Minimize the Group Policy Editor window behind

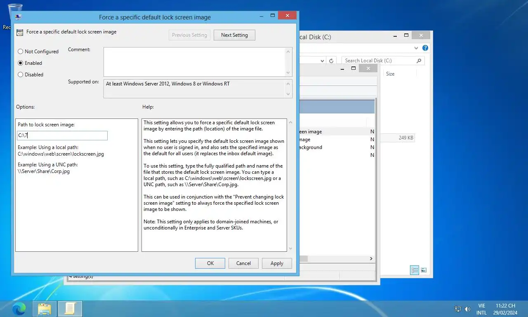click(x=343, y=69)
